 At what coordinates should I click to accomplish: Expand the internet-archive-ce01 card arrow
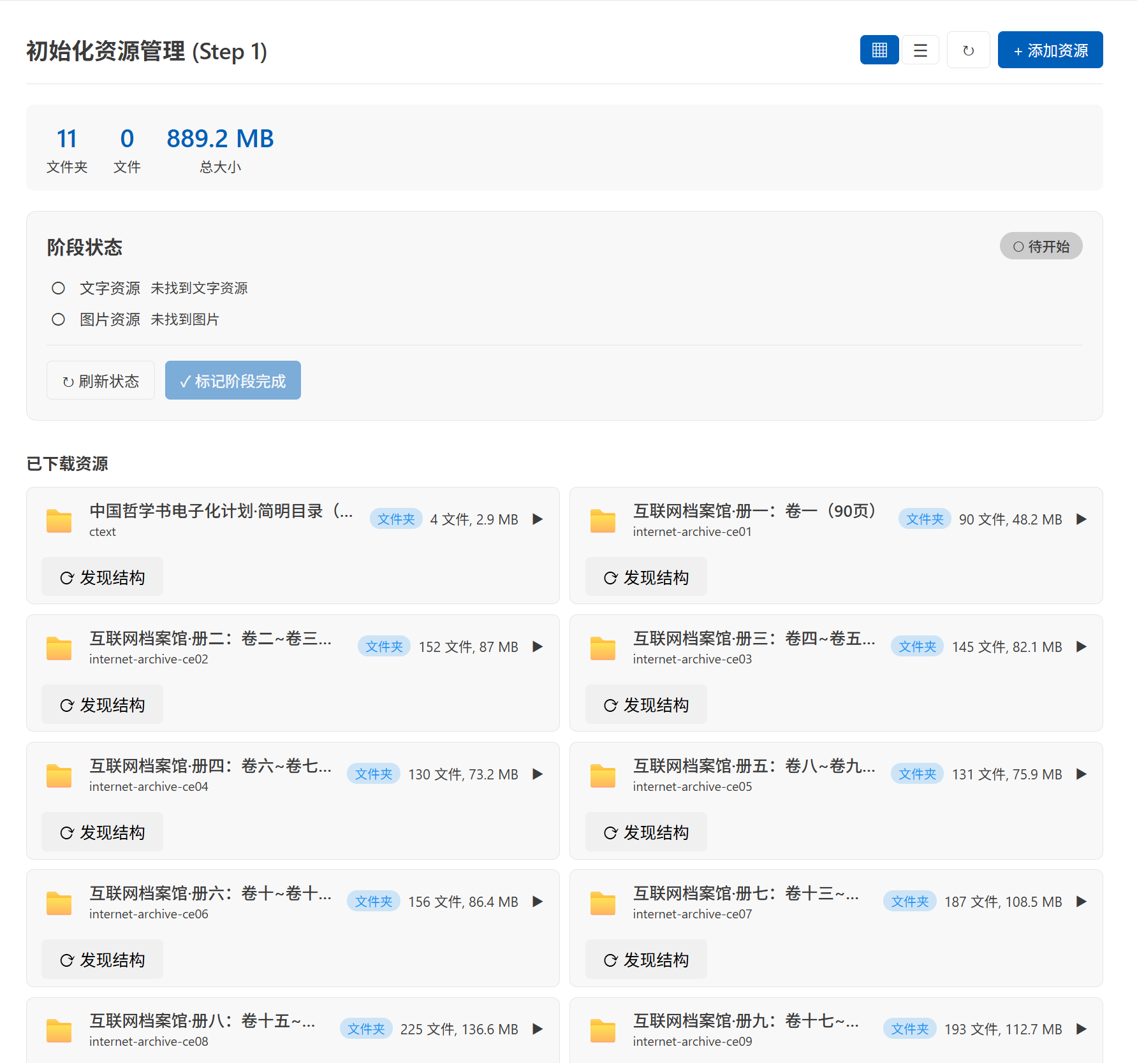coord(1082,519)
